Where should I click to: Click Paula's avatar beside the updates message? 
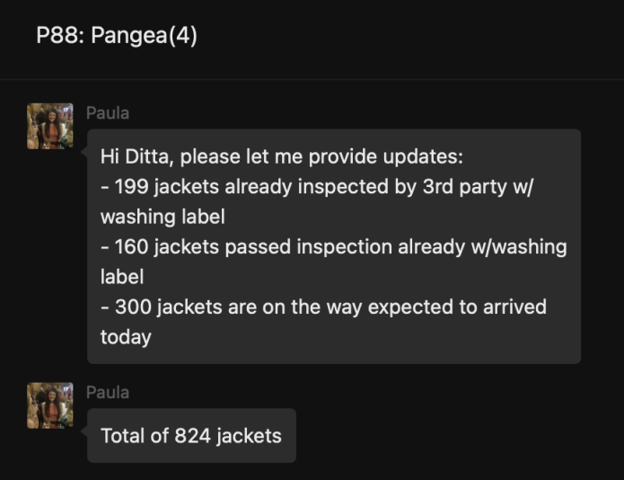point(49,126)
